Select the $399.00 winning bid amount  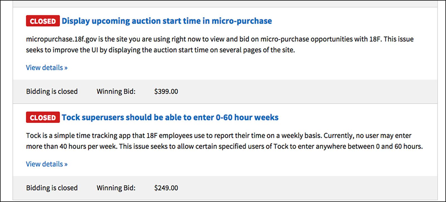166,91
